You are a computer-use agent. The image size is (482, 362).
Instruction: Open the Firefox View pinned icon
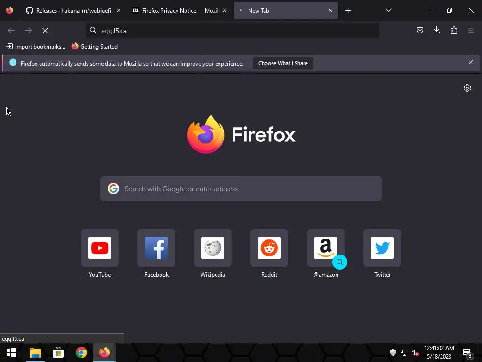[x=9, y=10]
